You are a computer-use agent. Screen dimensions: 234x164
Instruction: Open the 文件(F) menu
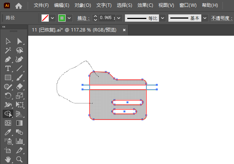pos(41,5)
